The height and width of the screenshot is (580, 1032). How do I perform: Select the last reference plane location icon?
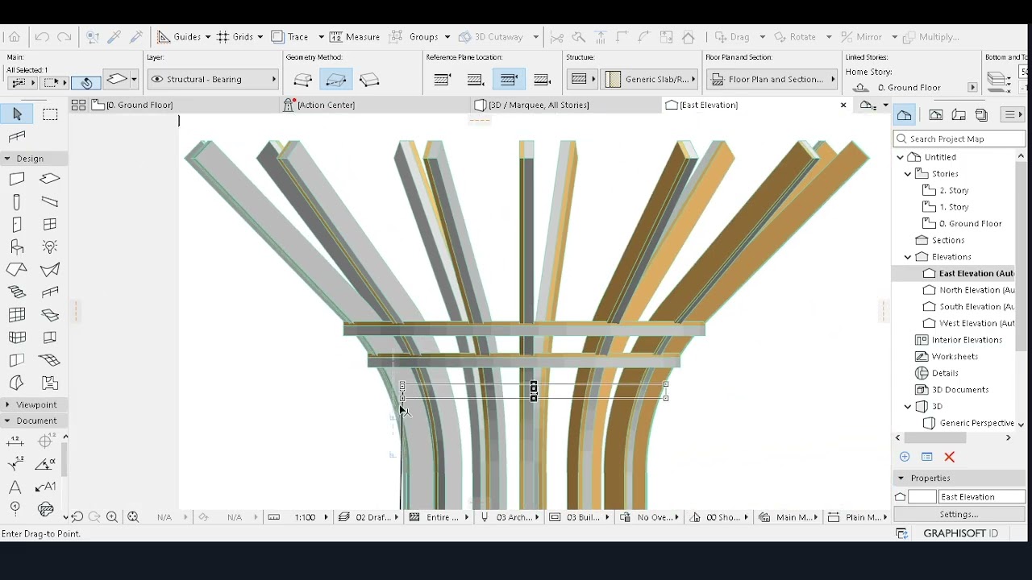point(543,80)
